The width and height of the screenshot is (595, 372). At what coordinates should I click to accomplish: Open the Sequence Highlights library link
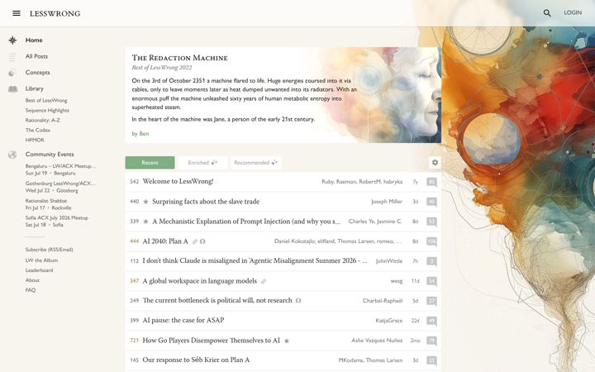(47, 110)
